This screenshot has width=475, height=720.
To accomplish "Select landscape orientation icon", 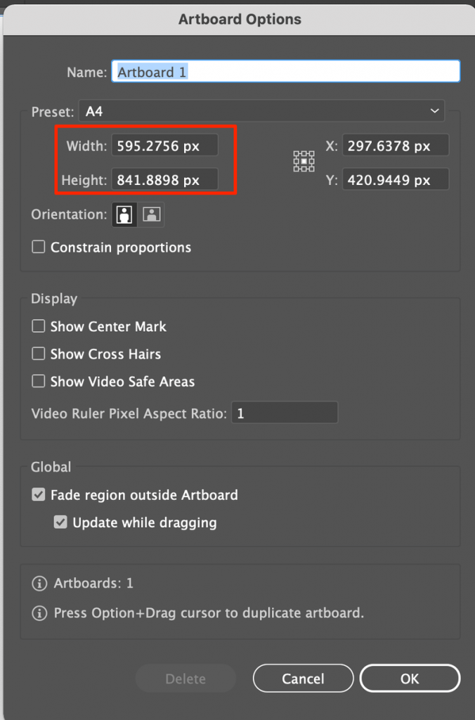I will [152, 214].
